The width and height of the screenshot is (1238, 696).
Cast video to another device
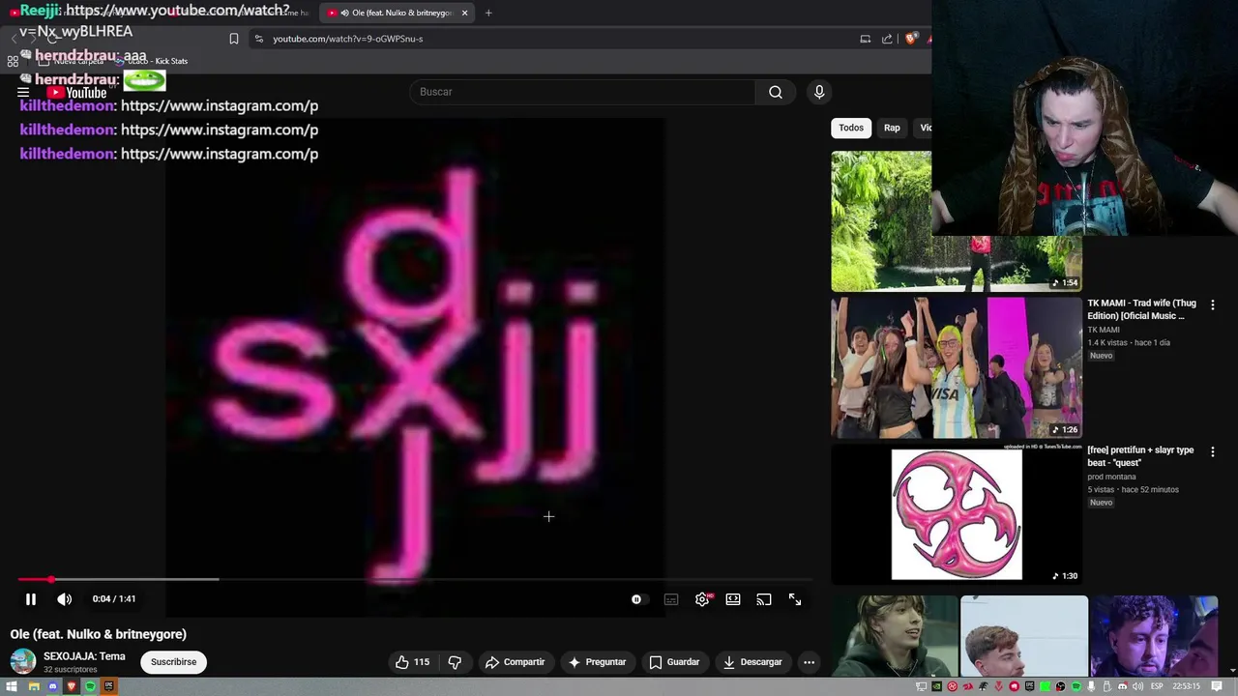764,599
